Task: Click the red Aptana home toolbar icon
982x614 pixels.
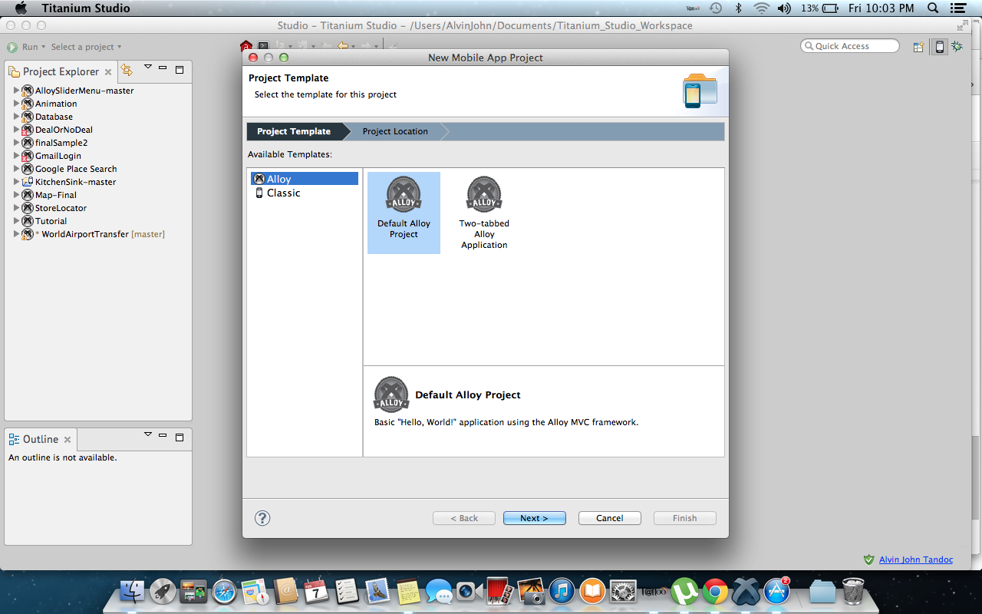Action: [245, 47]
